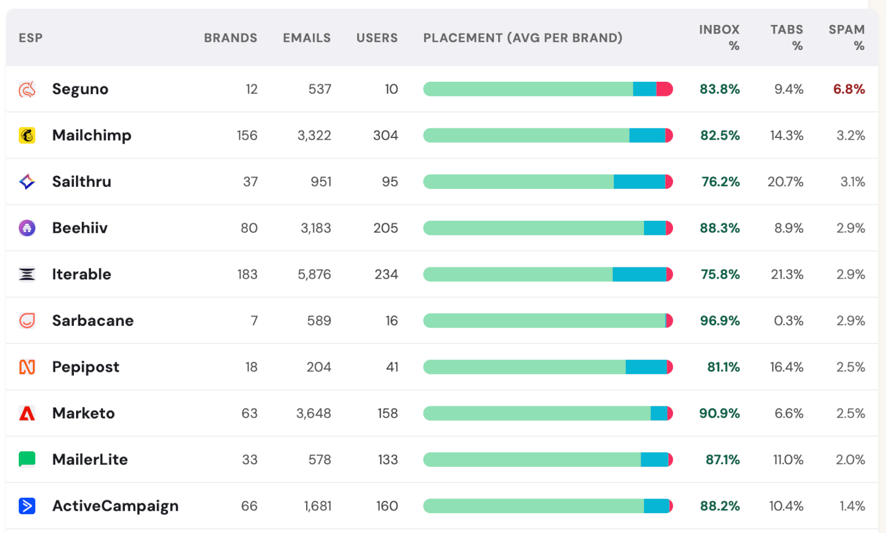The height and width of the screenshot is (533, 886).
Task: Click MailerLite's placement bar
Action: 548,459
